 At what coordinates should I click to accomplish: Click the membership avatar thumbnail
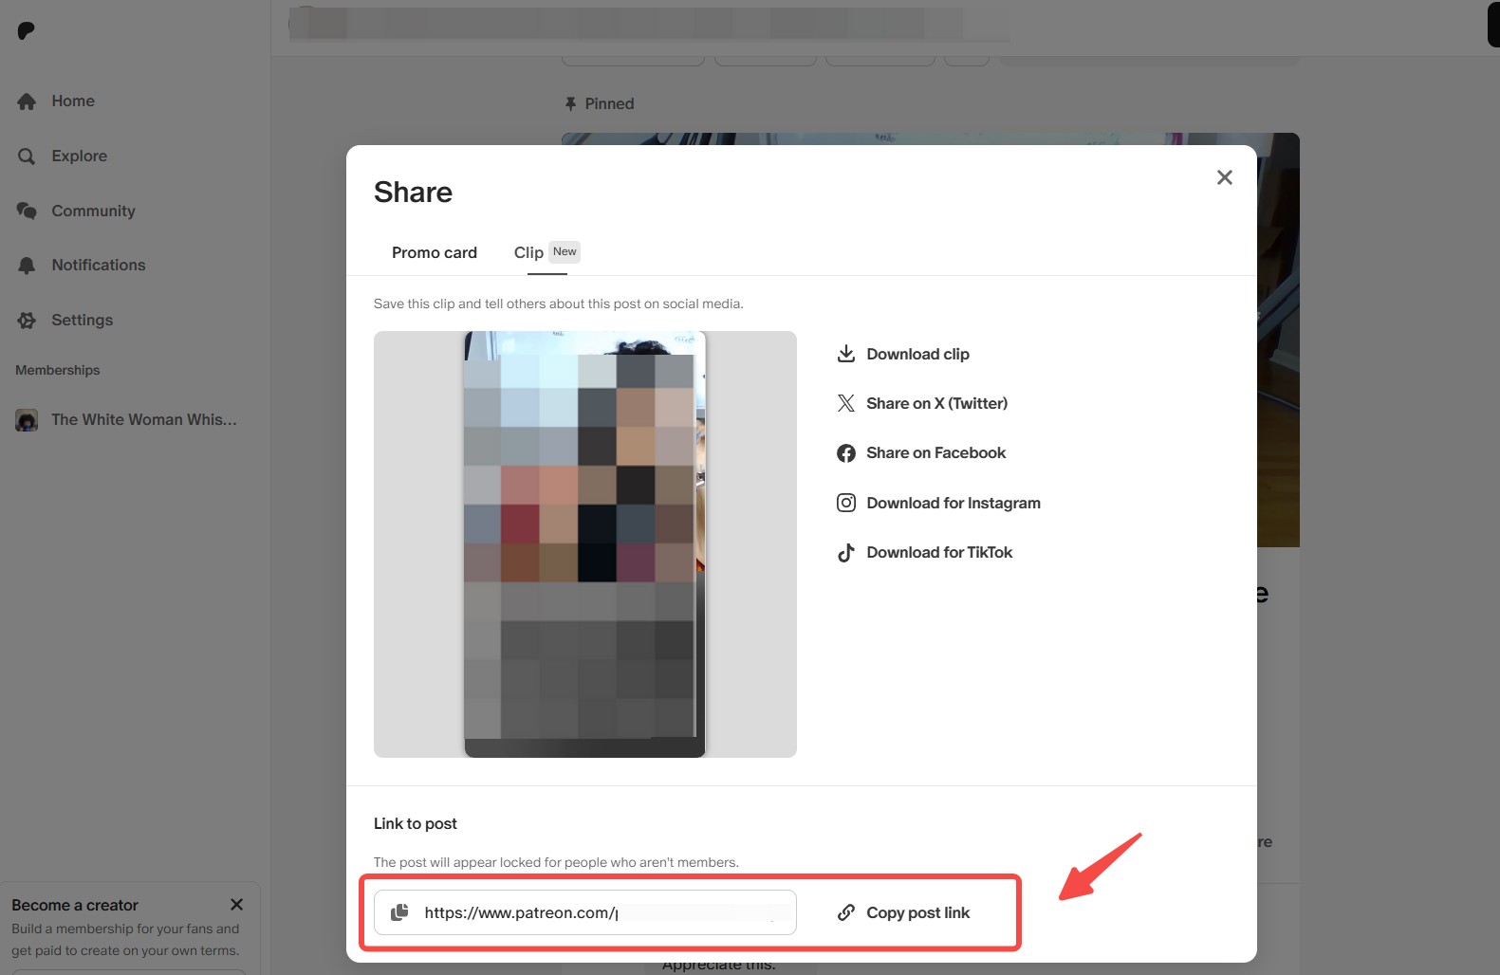[27, 420]
